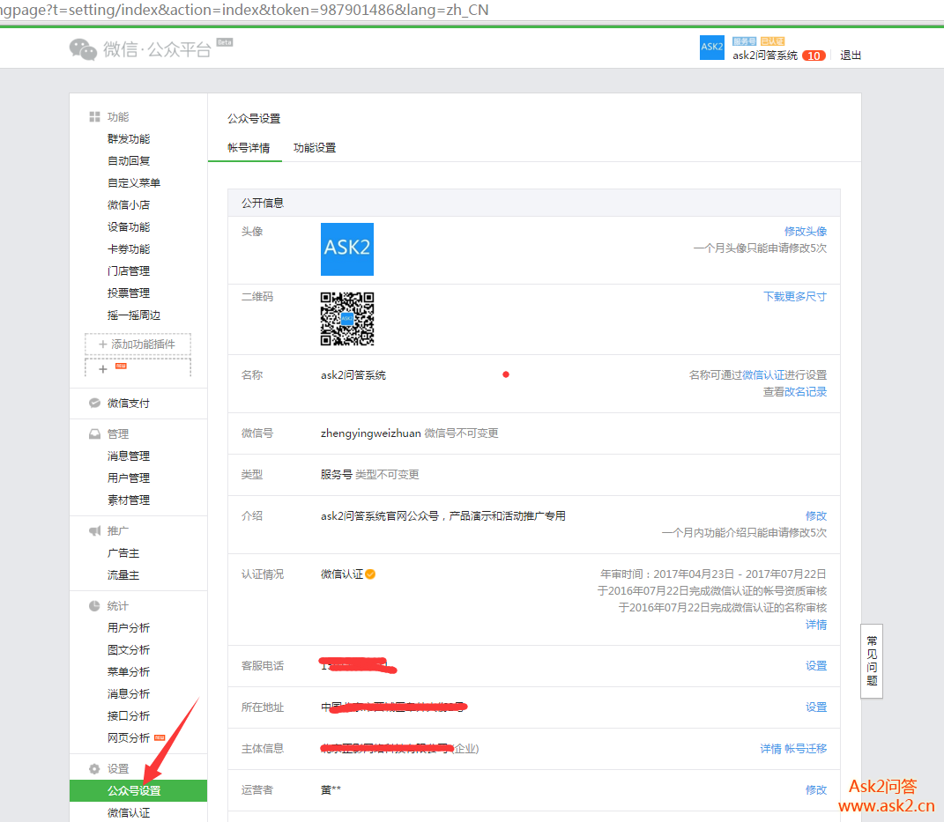This screenshot has height=822, width=944.
Task: Click 添加功能插件 button
Action: tap(138, 344)
